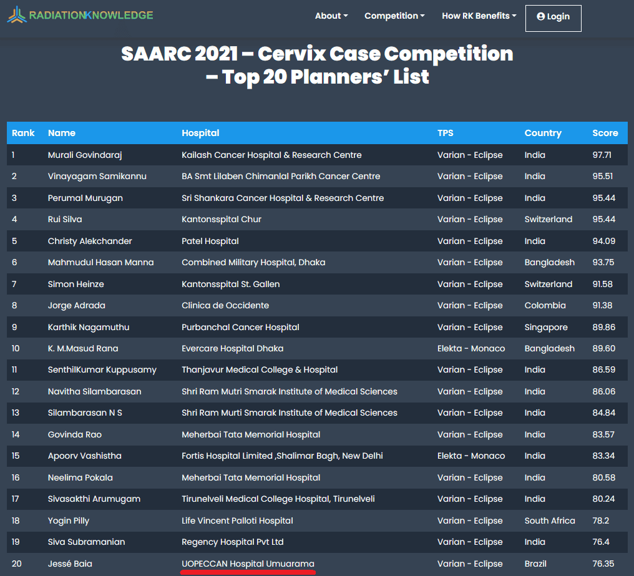The width and height of the screenshot is (634, 576).
Task: Select the name Vinayagam Samikannu
Action: 97,177
